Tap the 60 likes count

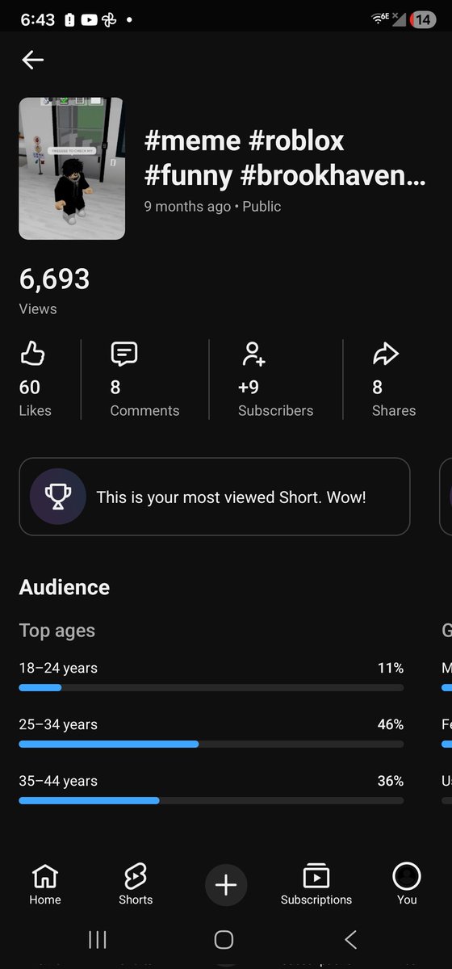point(30,388)
